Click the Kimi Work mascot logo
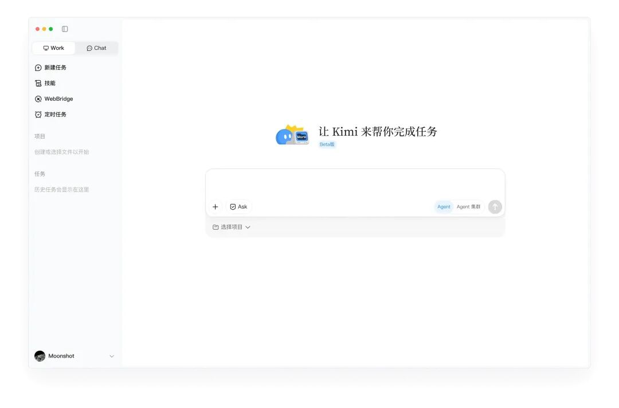 (x=292, y=135)
